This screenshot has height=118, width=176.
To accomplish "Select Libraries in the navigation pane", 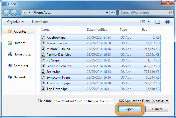I will pyautogui.click(x=19, y=43).
